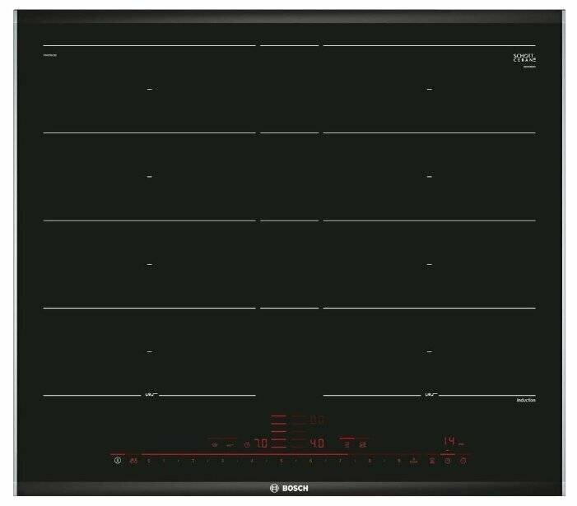Image resolution: width=577 pixels, height=506 pixels.
Task: Tap the main power on/off icon
Action: coord(118,460)
